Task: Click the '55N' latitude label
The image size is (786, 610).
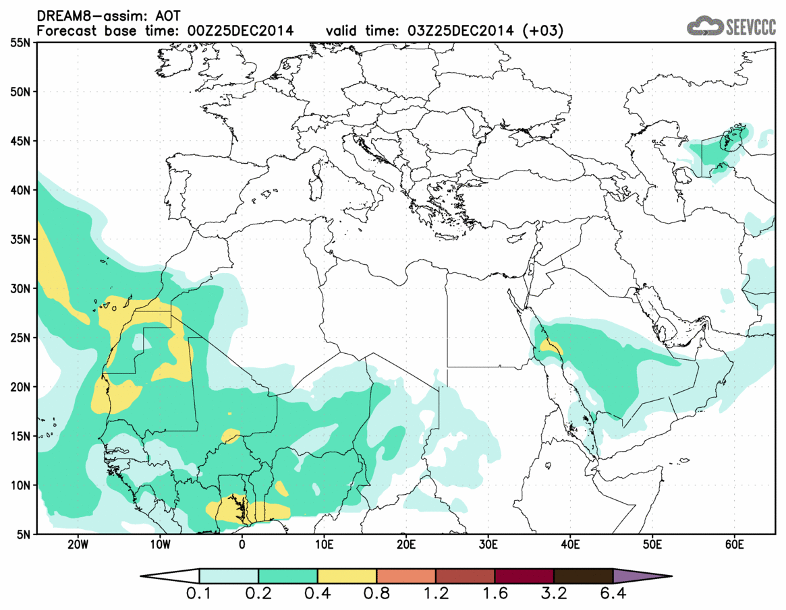Action: [x=20, y=43]
